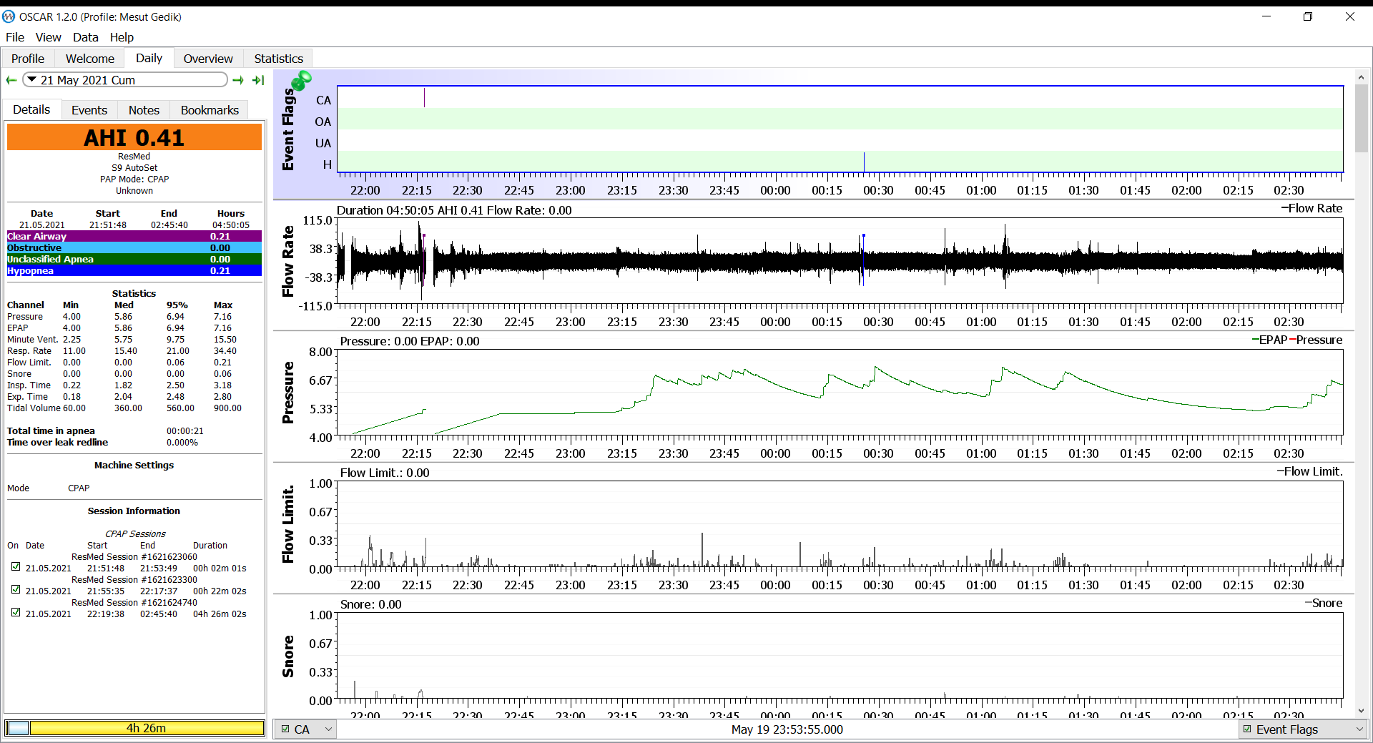1373x743 pixels.
Task: Click OSCAR application logo in title bar
Action: pos(9,16)
